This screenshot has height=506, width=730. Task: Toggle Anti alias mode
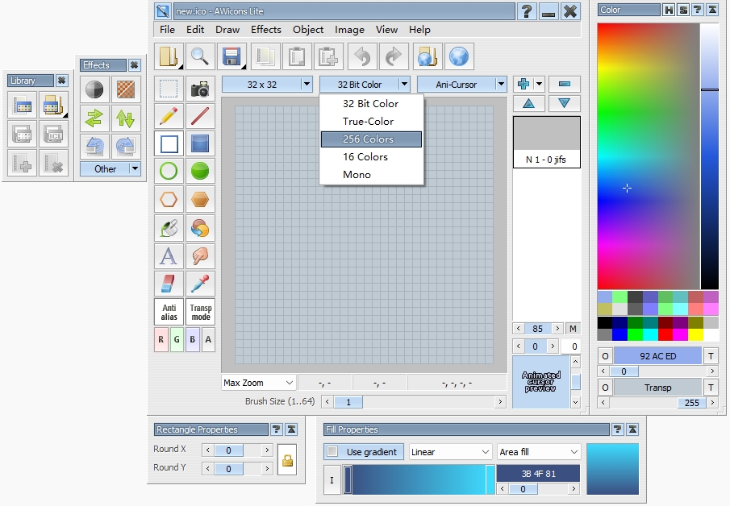[169, 312]
